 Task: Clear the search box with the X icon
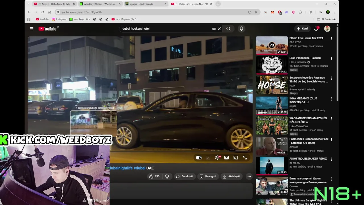(x=219, y=29)
